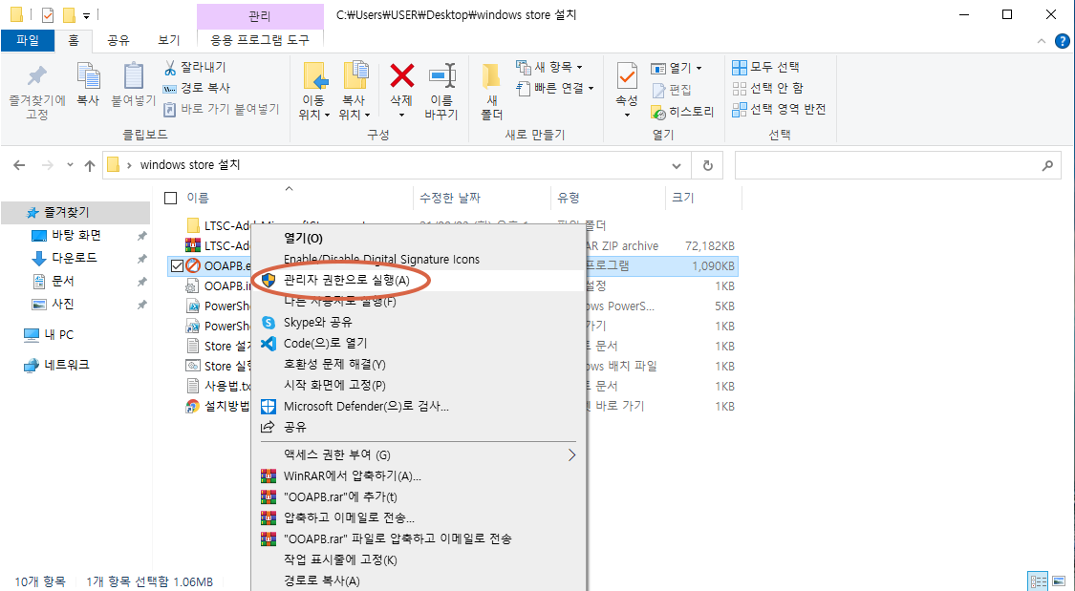Select 잘라내기 cut in ribbon
The image size is (1075, 591).
[x=195, y=67]
